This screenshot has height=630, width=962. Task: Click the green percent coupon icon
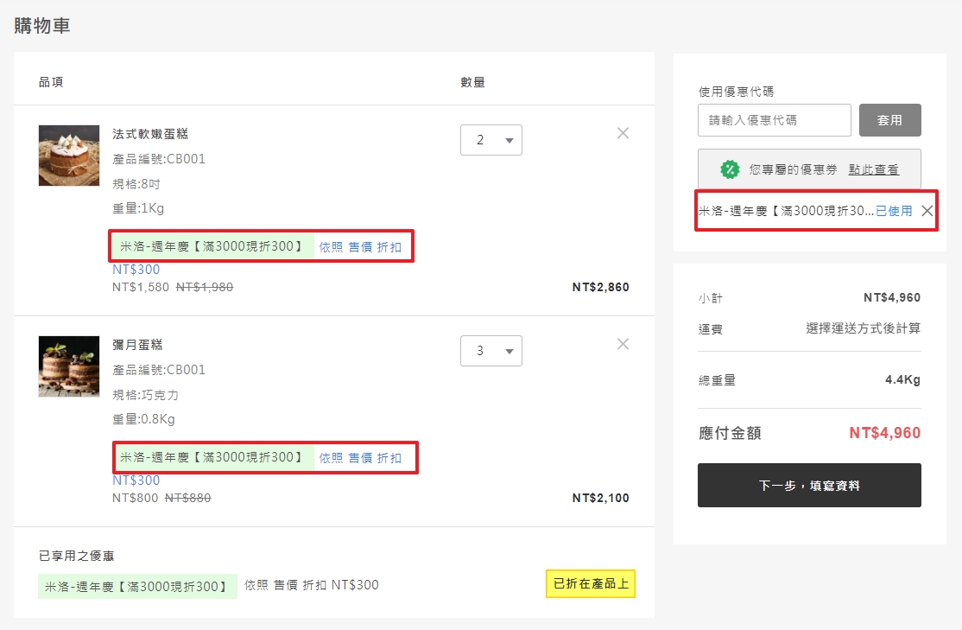(730, 169)
